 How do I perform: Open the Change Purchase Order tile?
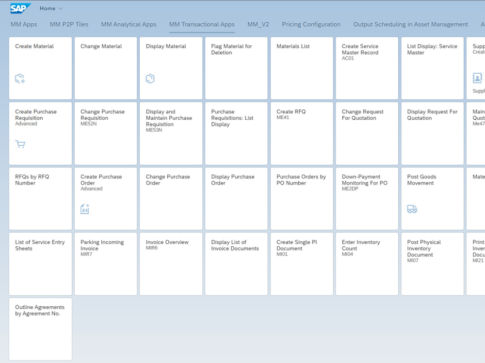click(171, 199)
